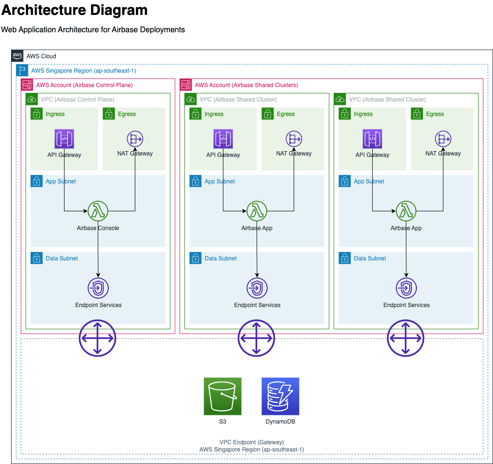Select the VPC Endpoint (Gateway) caption text
Viewport: 493px width, 464px height.
click(251, 442)
